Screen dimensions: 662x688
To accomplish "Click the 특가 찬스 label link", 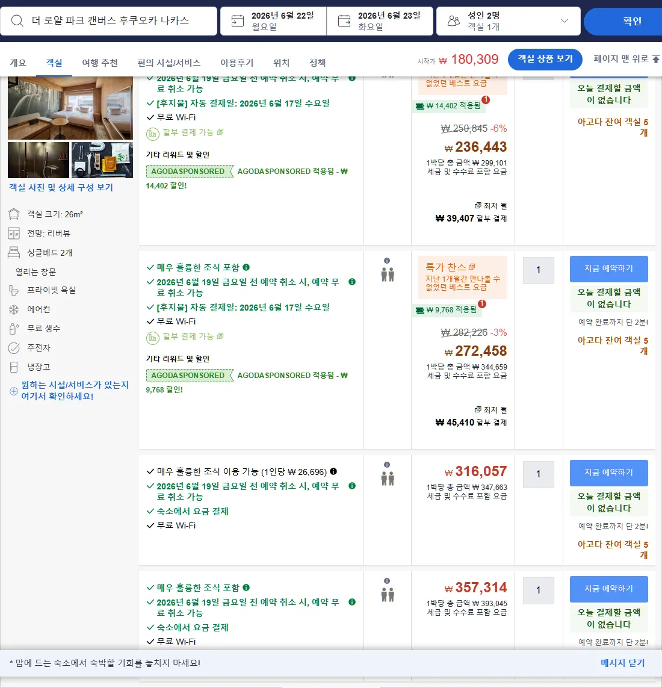I will click(450, 267).
